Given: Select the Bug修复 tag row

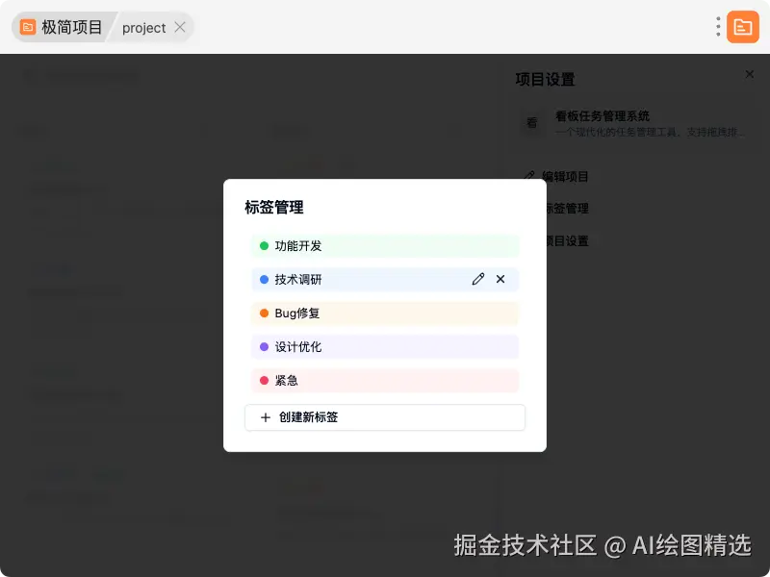Looking at the screenshot, I should [x=384, y=313].
